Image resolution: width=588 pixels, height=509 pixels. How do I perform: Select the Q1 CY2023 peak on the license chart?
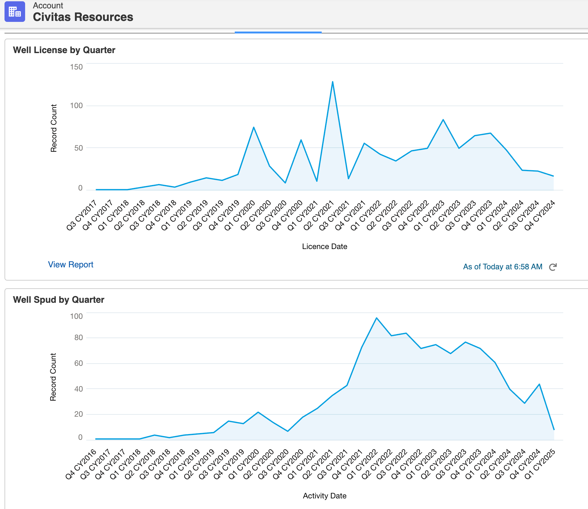coord(443,119)
